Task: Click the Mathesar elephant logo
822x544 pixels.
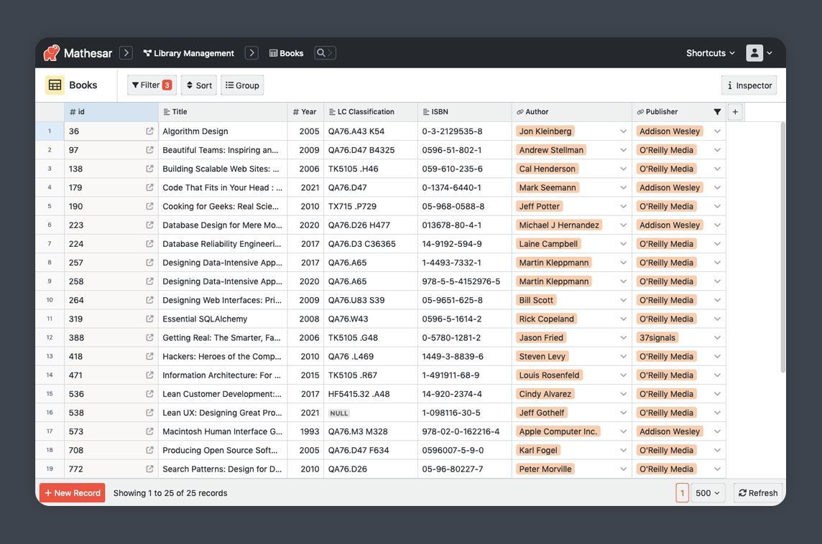Action: [x=52, y=53]
